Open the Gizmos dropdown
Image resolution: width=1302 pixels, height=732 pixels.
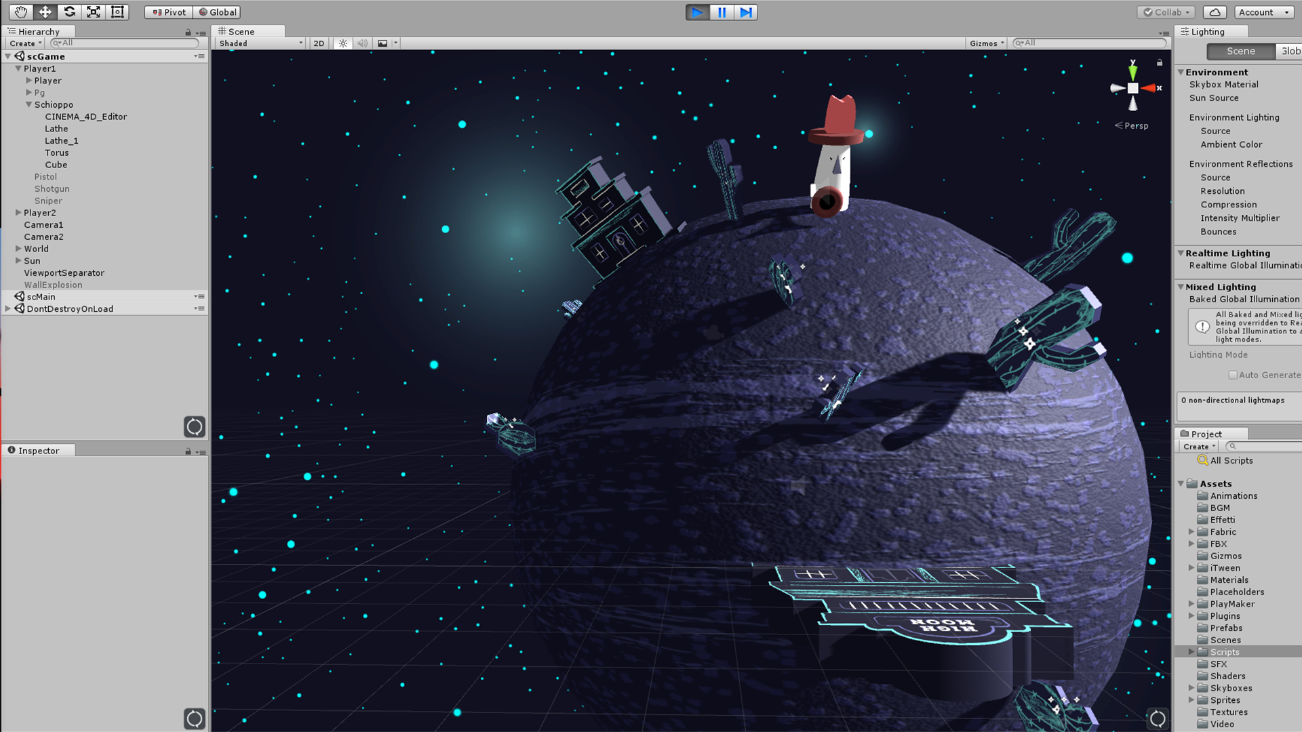[x=987, y=43]
